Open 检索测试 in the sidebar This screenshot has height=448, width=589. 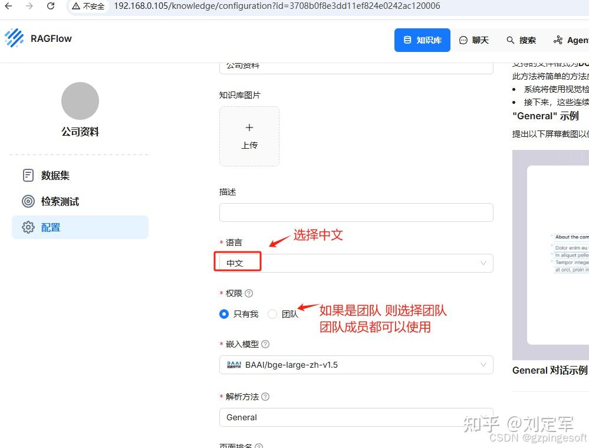(x=60, y=201)
